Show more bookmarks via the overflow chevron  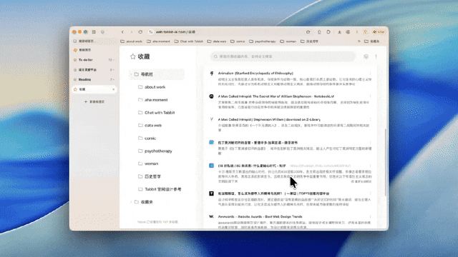(x=359, y=41)
